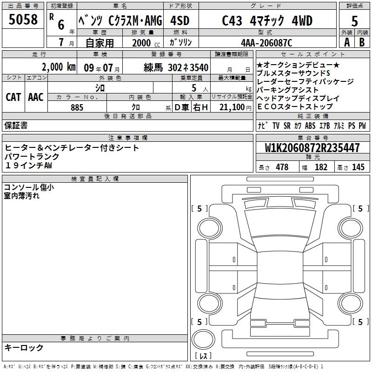This screenshot has width=372, height=372.
Task: Click the star-marked オークションデビュー sales point
Action: 298,65
